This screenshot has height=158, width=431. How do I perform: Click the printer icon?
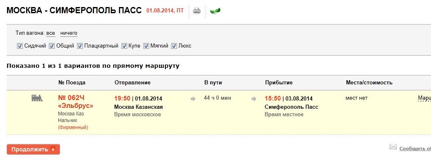tap(196, 11)
